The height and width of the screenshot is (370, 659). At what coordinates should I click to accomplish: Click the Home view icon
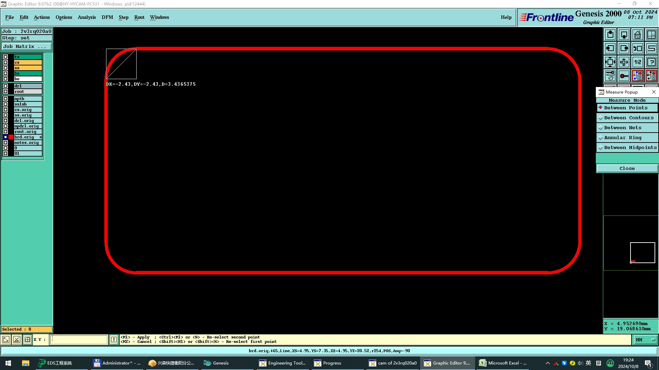pos(637,35)
